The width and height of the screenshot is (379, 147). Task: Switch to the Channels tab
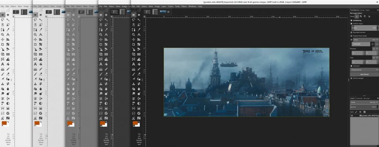click(x=359, y=98)
